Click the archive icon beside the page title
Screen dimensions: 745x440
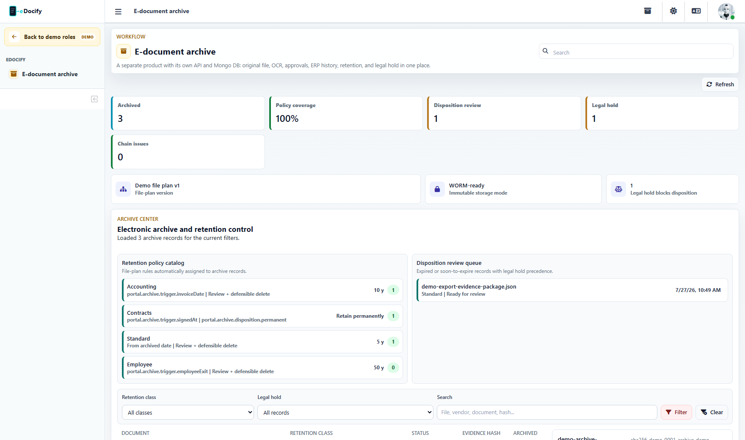pos(124,52)
